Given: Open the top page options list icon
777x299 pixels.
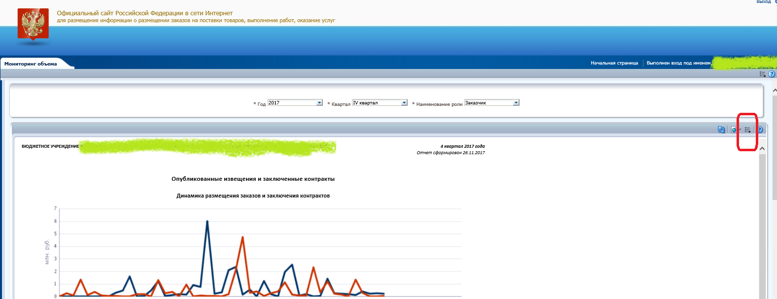Looking at the screenshot, I should tap(762, 74).
